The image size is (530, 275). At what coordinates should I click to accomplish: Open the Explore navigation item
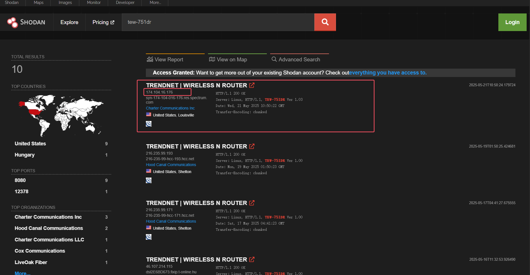pyautogui.click(x=69, y=22)
